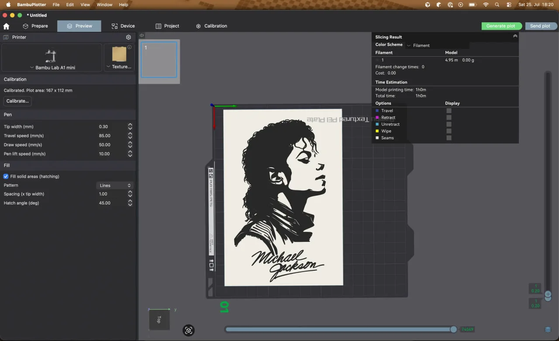Click the Calibrate... button
This screenshot has width=559, height=341.
pyautogui.click(x=17, y=101)
